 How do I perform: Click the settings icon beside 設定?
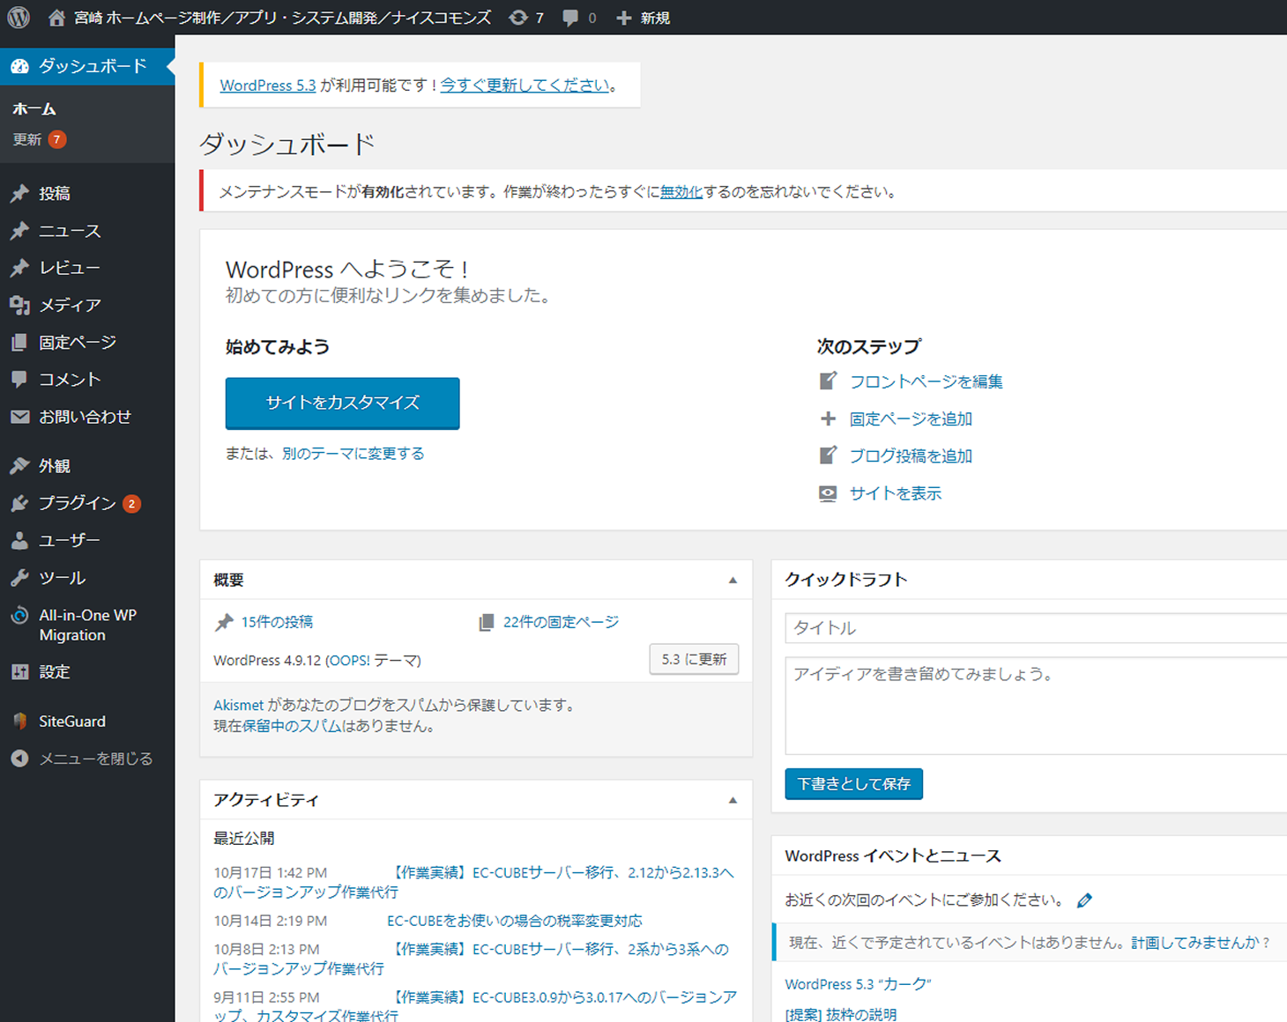[19, 672]
